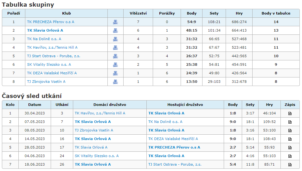The width and height of the screenshot is (302, 171).
Task: Open match record icon for round 4 on 14.05.2023
Action: click(x=290, y=139)
